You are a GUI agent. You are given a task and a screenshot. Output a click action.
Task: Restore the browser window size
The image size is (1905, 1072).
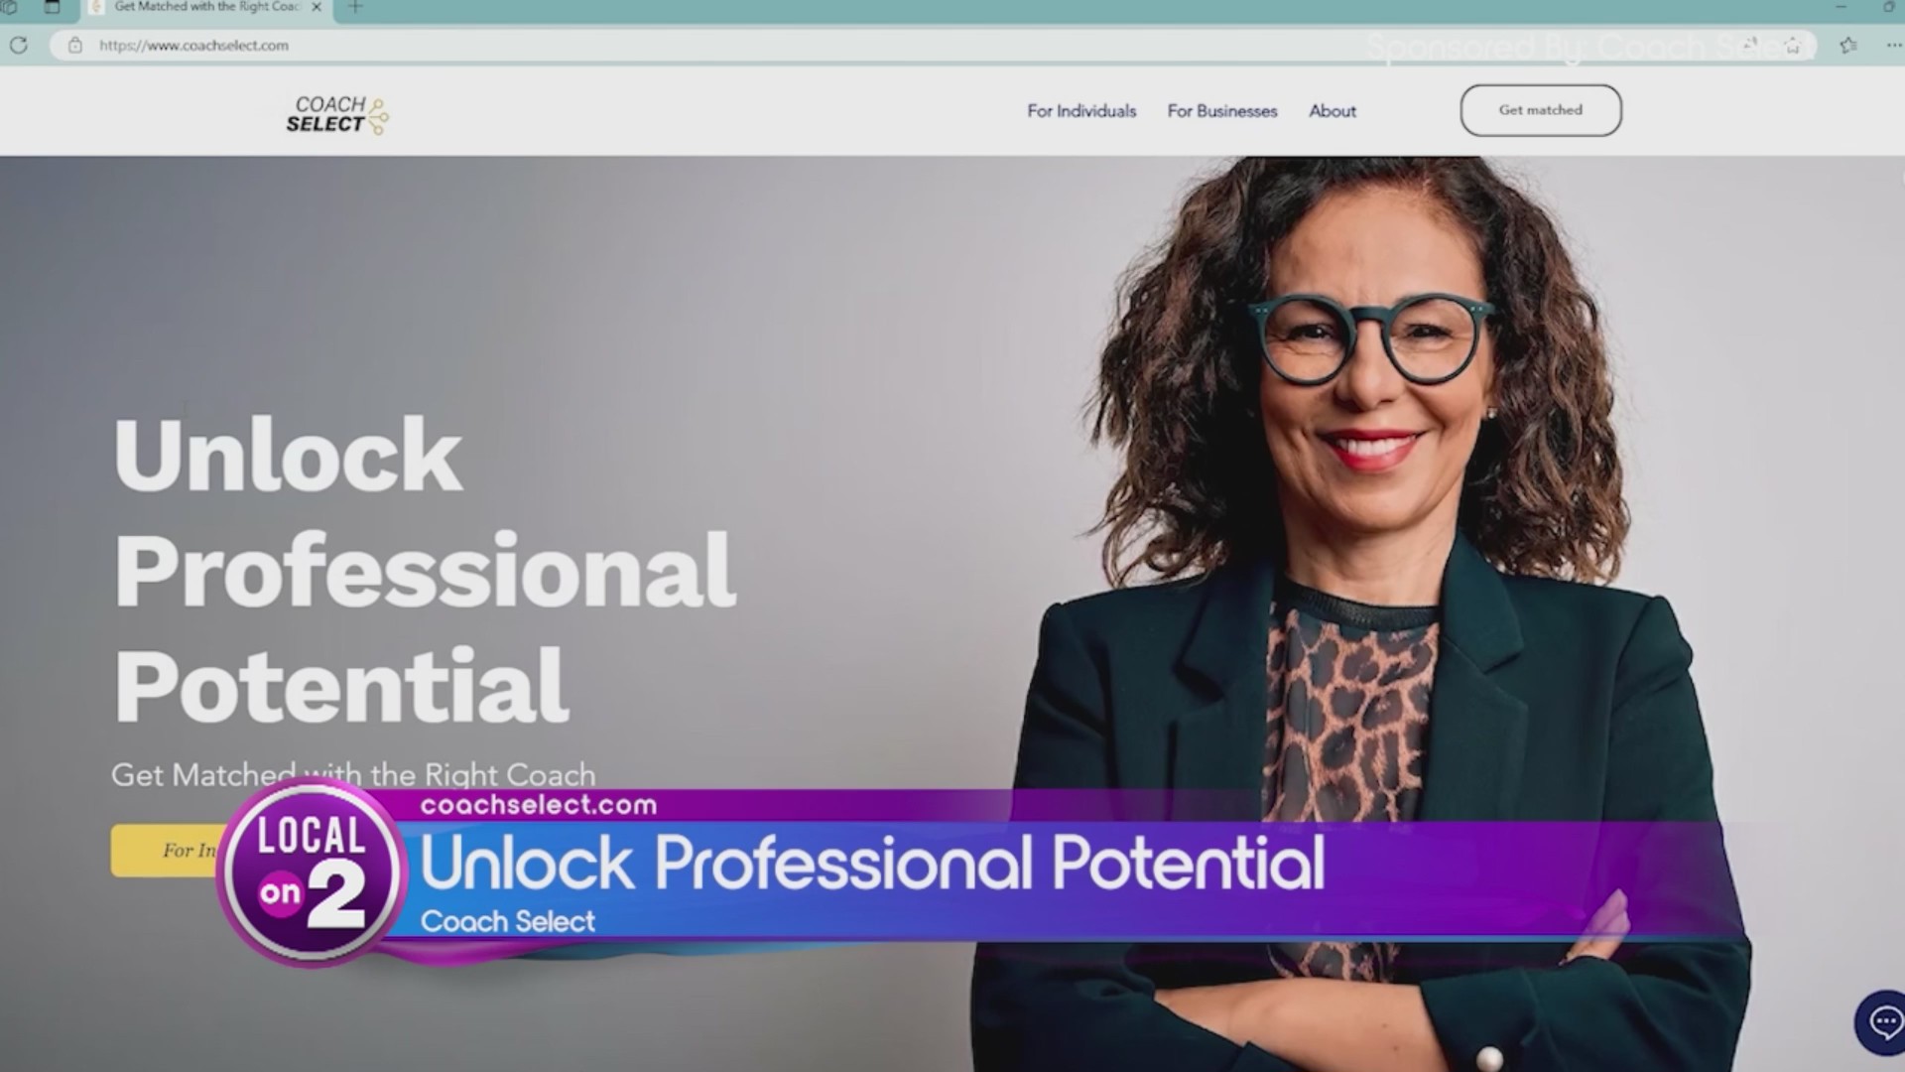pyautogui.click(x=1888, y=7)
